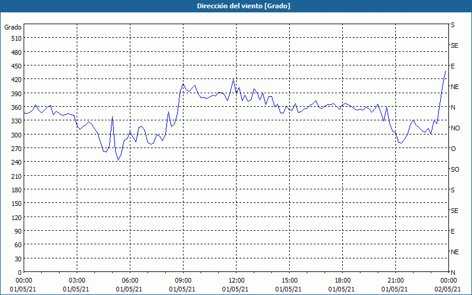The height and width of the screenshot is (295, 472).
Task: Select the Grado axis unit label
Action: [13, 27]
